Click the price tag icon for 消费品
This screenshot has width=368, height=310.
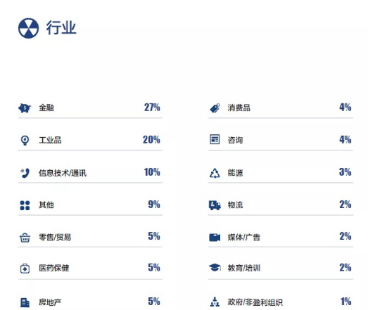(x=215, y=108)
